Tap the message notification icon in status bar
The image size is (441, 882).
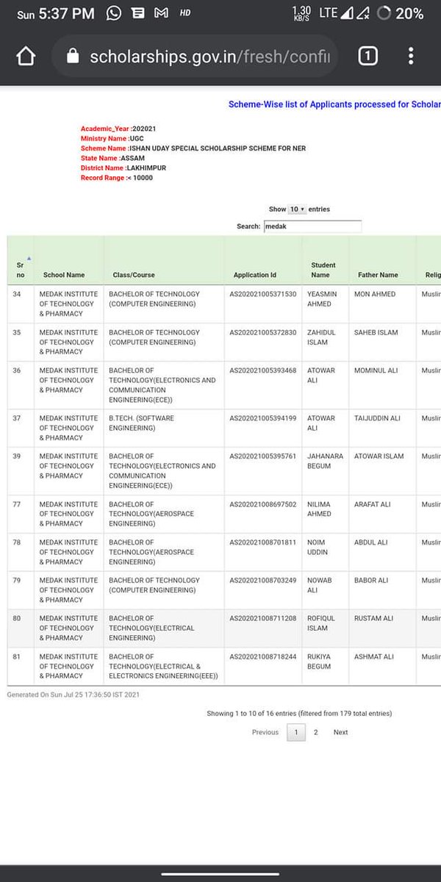(137, 12)
